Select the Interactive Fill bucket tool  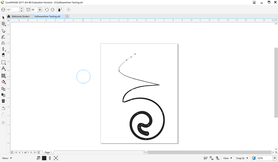tap(3, 82)
